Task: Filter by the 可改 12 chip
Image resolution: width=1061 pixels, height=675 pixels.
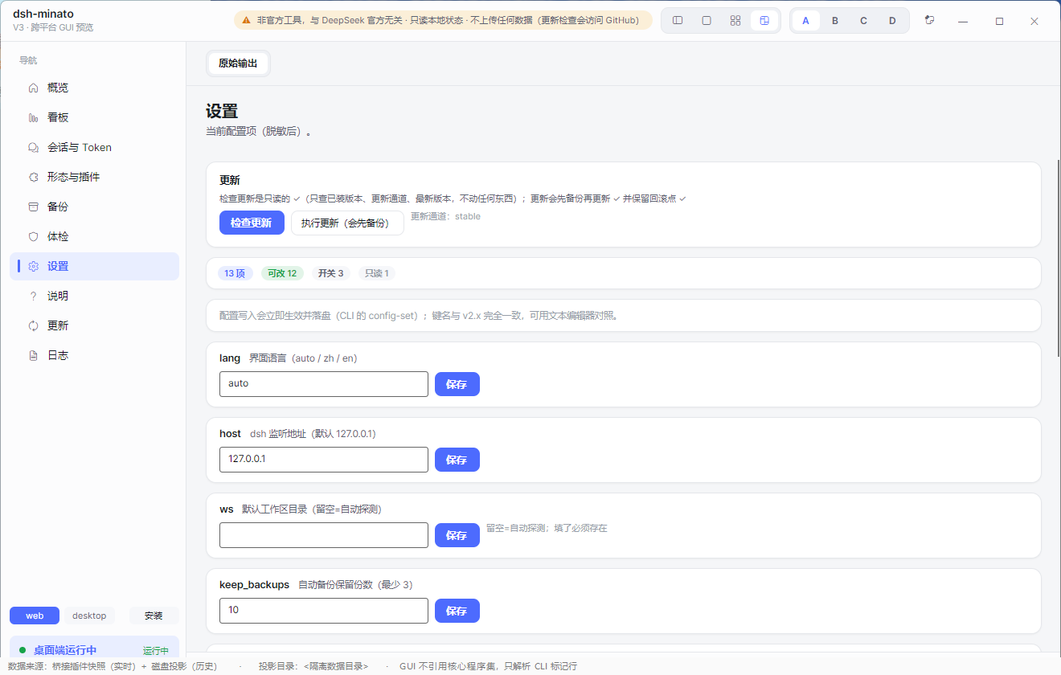Action: (x=282, y=273)
